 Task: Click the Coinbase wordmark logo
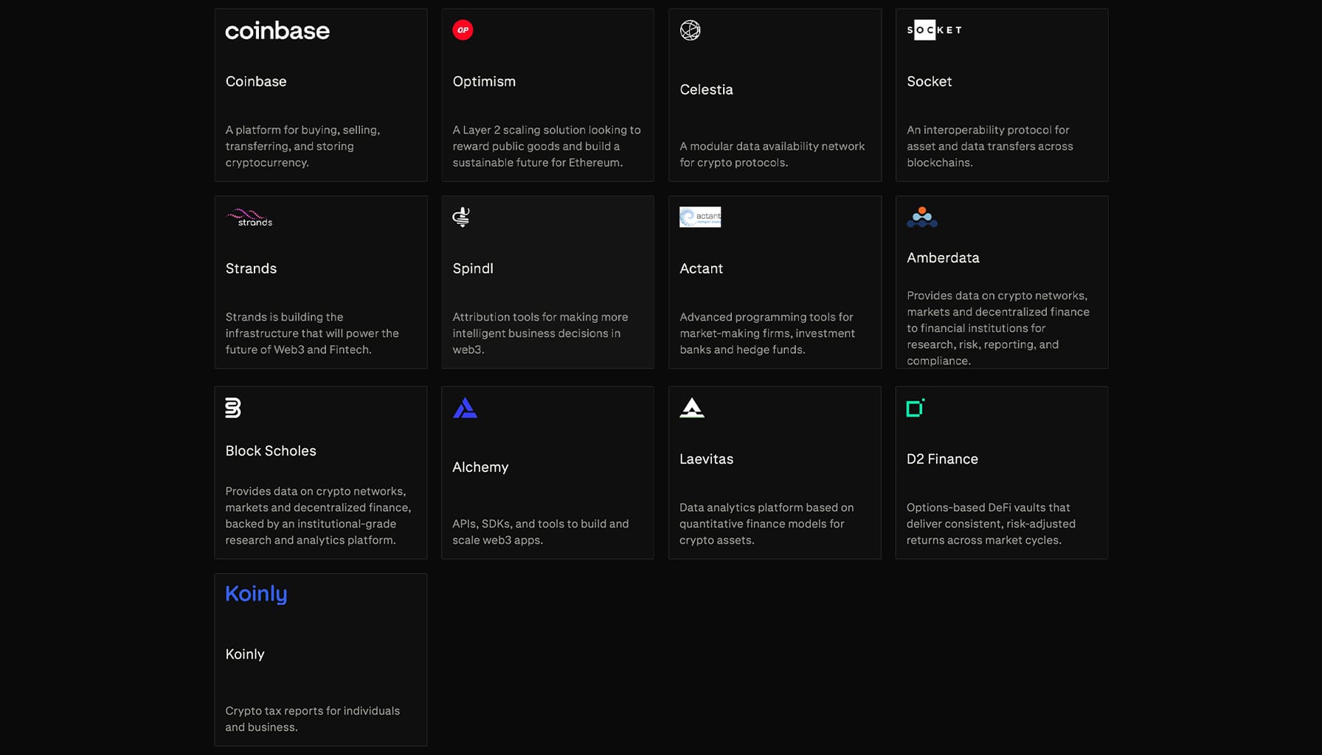tap(277, 30)
